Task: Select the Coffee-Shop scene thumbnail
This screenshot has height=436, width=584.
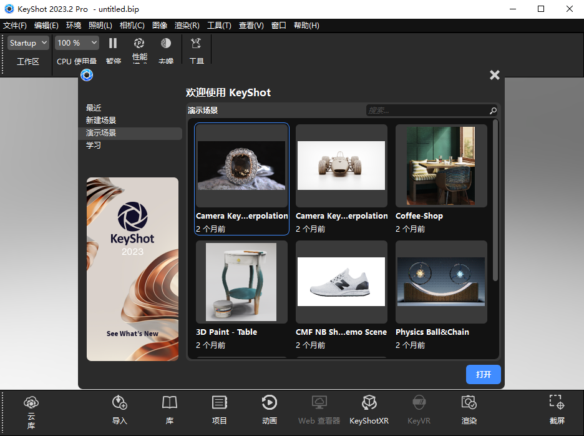Action: click(441, 166)
